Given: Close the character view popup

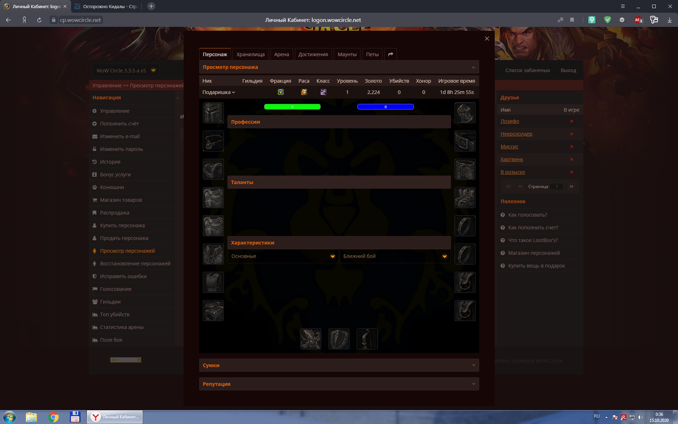Looking at the screenshot, I should (x=487, y=39).
